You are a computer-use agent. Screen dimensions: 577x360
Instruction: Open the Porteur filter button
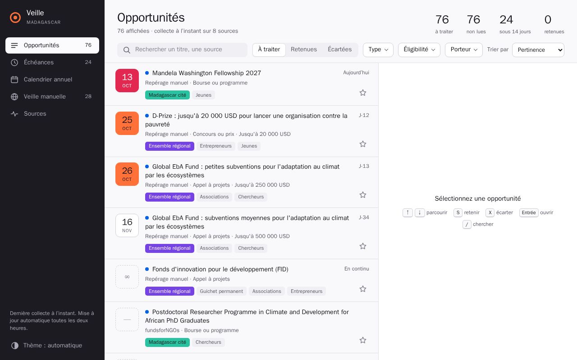[x=464, y=50]
